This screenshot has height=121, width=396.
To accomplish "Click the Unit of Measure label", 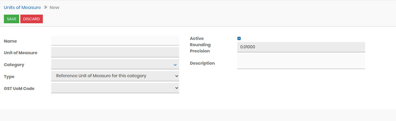I will 21,53.
